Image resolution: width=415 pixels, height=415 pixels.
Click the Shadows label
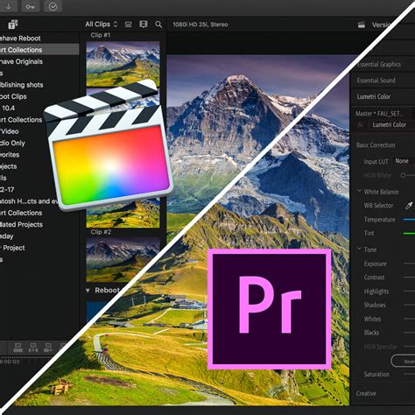coord(375,305)
